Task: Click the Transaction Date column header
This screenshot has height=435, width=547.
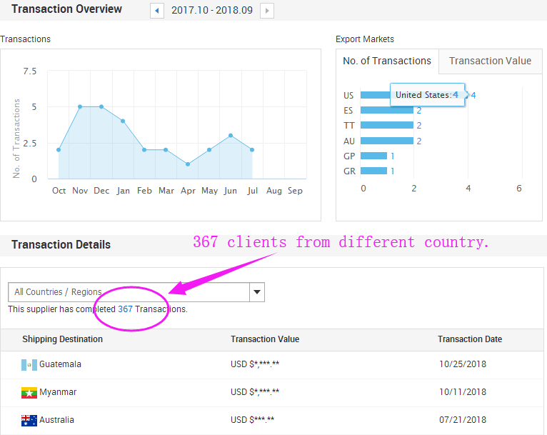Action: [x=469, y=339]
